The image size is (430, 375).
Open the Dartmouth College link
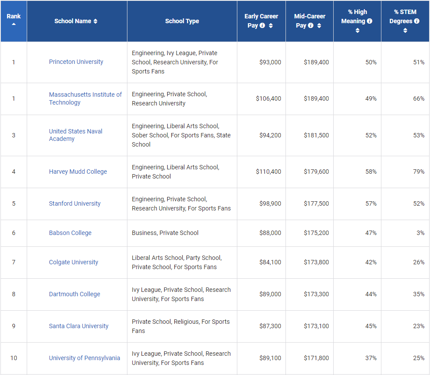(74, 294)
